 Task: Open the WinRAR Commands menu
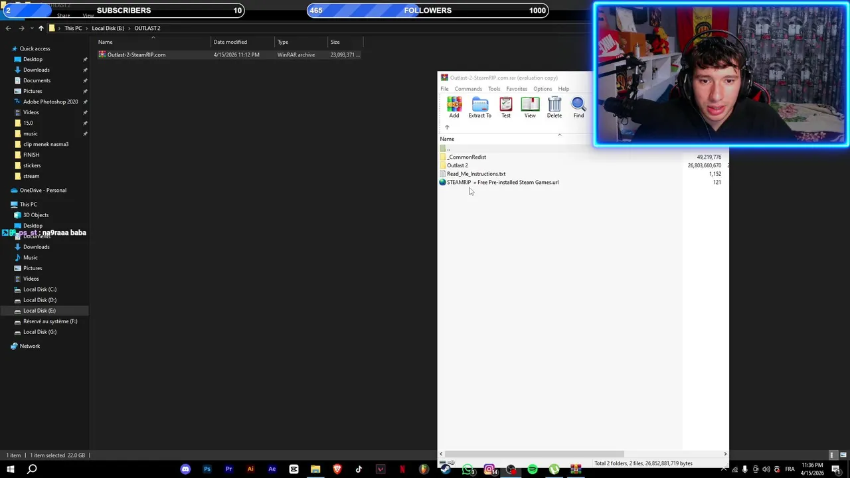pos(468,89)
